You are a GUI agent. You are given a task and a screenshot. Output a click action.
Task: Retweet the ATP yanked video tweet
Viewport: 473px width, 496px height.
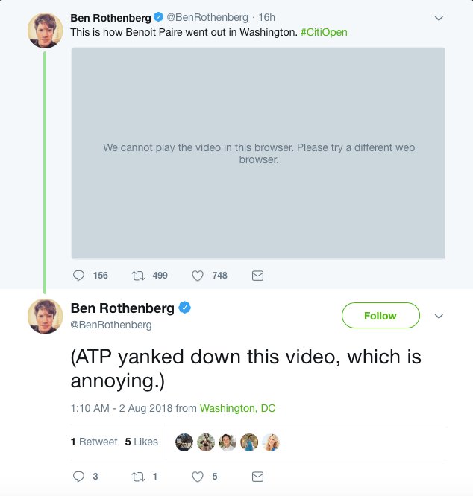(138, 476)
